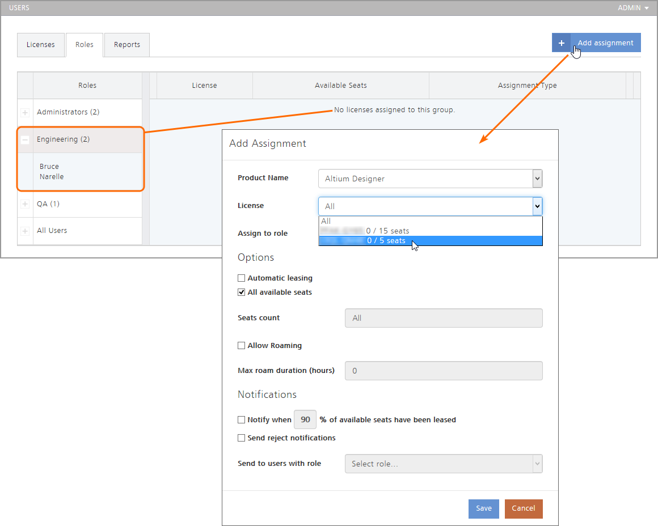Click the plus icon on Add assignment
Viewport: 658px width, 526px height.
coord(561,43)
